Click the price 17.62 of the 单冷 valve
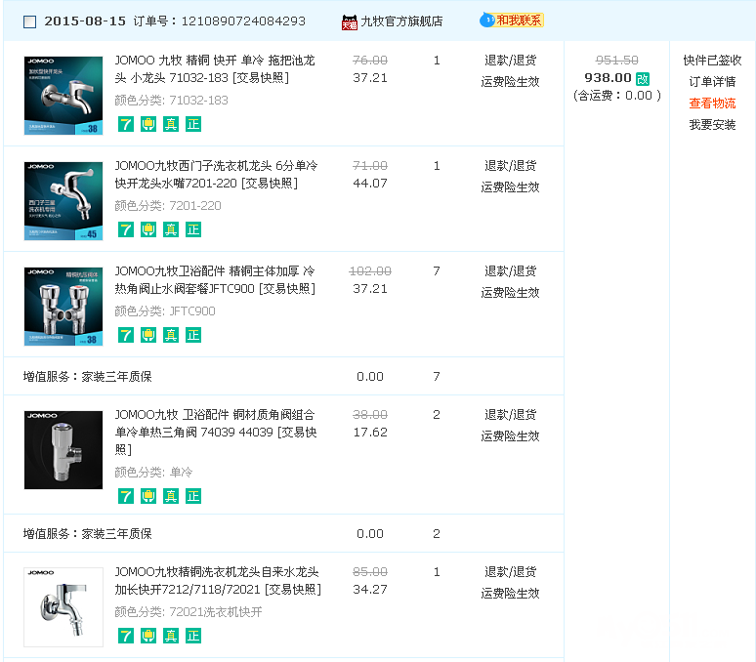756x662 pixels. tap(370, 433)
